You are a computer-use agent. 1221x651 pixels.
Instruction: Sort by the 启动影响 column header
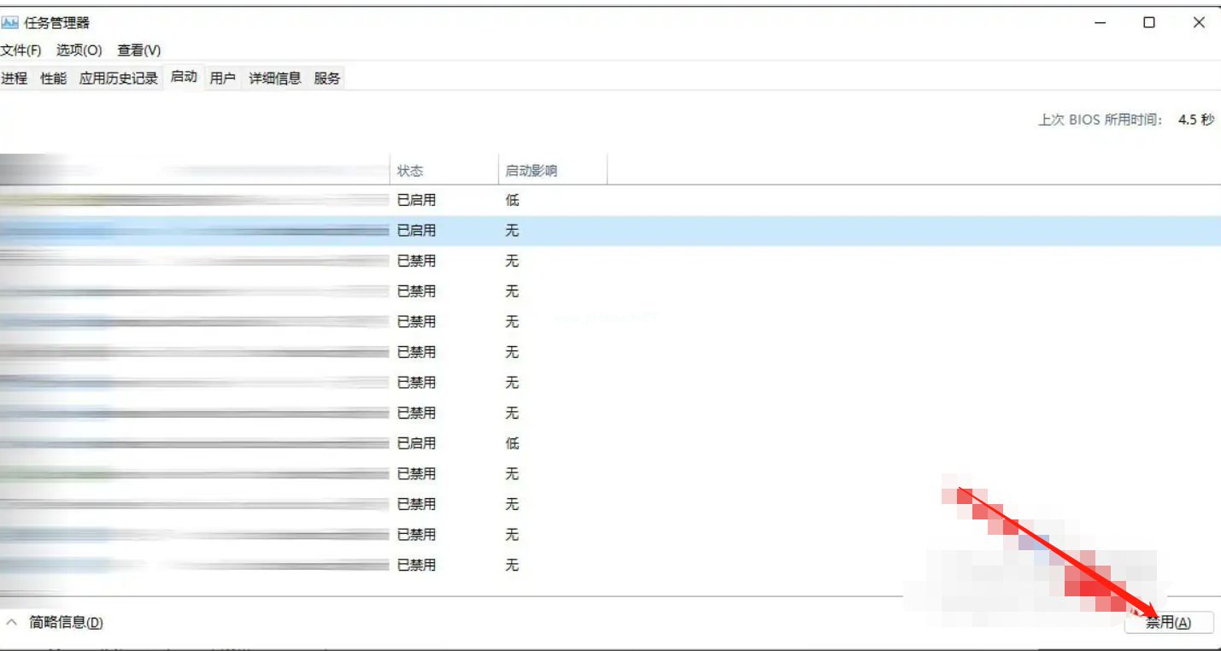pos(531,171)
